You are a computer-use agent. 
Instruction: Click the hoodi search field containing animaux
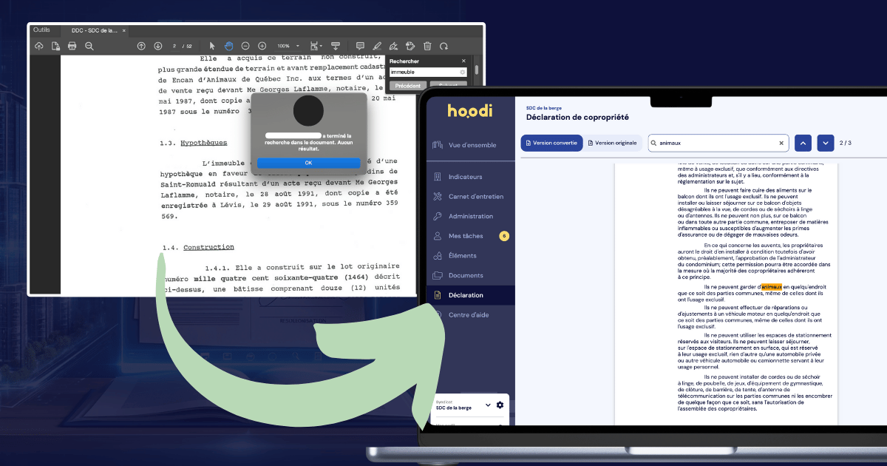click(718, 143)
